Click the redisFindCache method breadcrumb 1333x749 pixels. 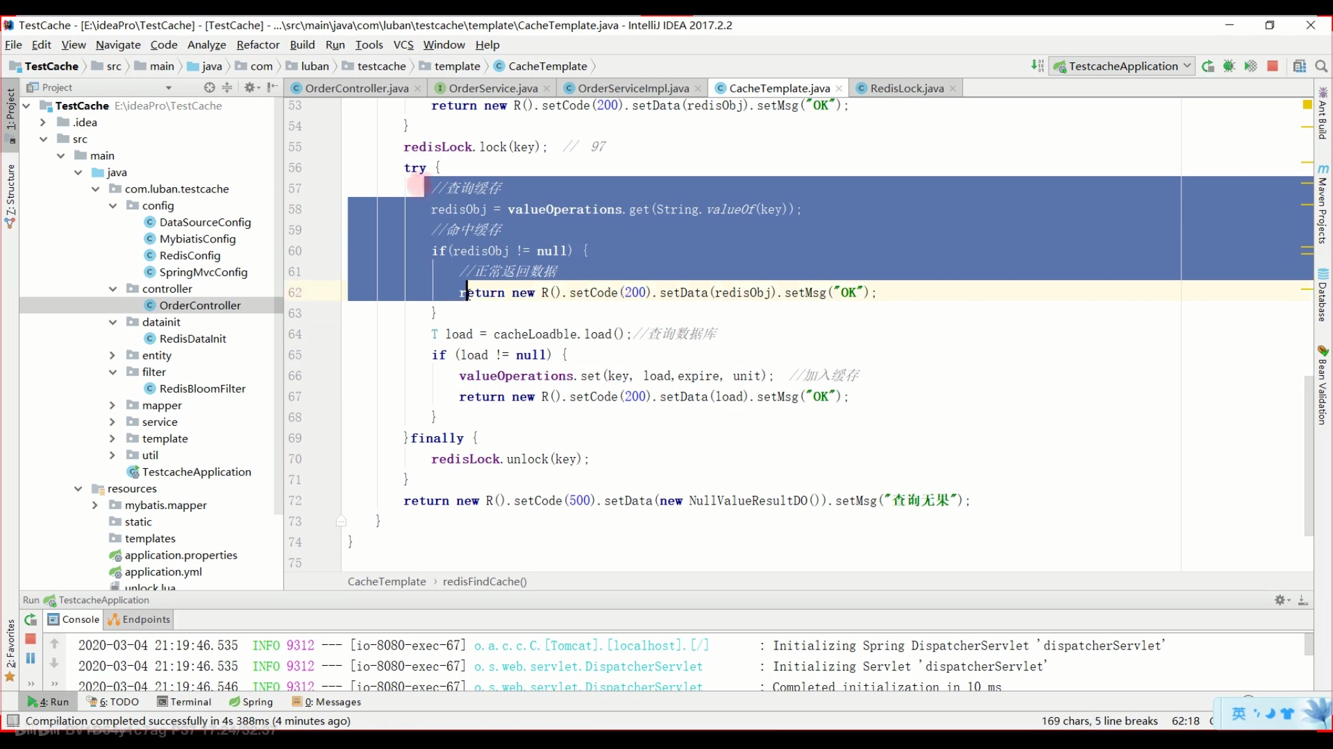(485, 582)
